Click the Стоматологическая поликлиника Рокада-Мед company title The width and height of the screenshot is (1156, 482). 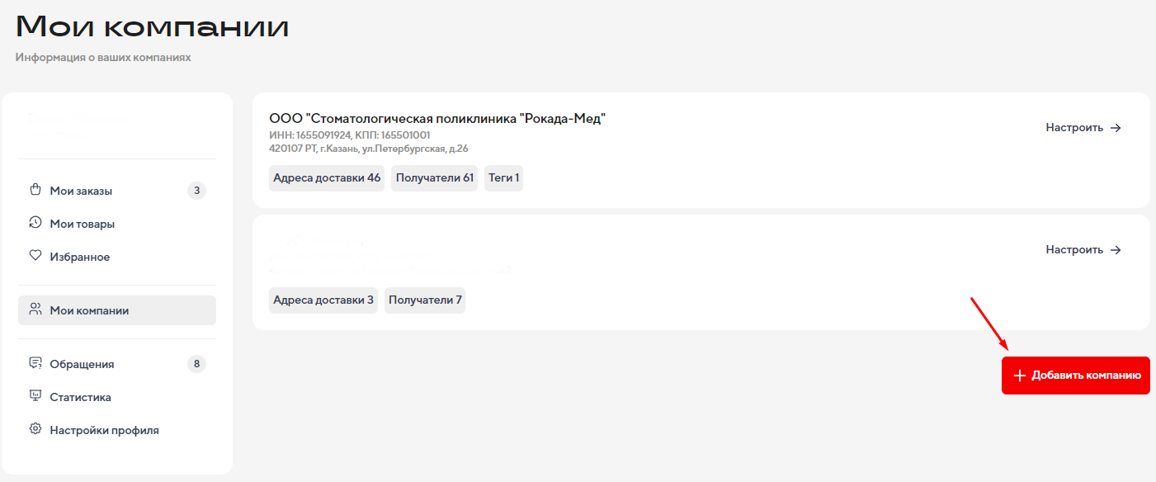tap(437, 119)
